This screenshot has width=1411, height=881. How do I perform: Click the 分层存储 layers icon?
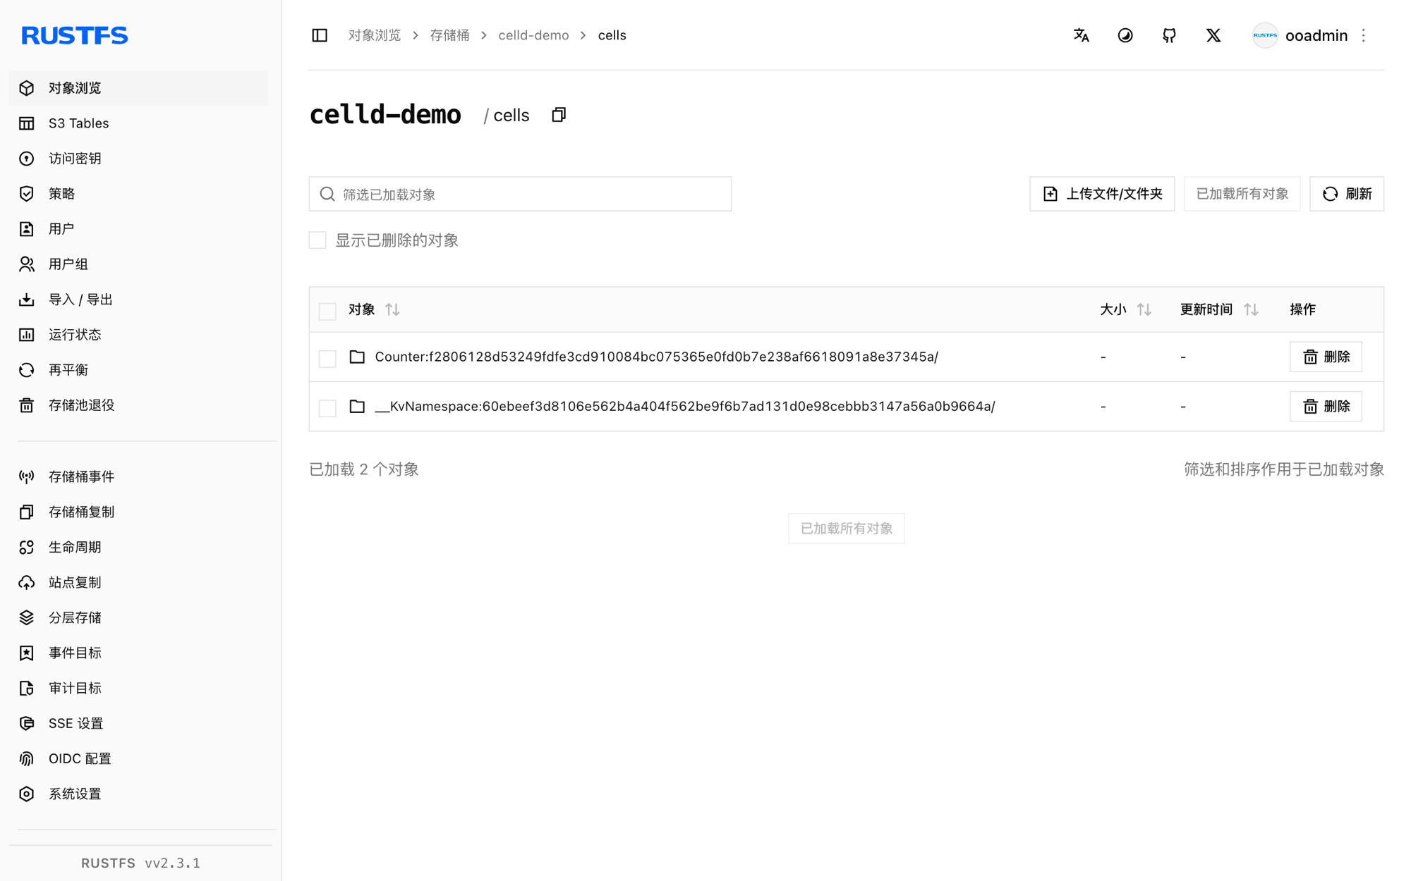pos(27,618)
